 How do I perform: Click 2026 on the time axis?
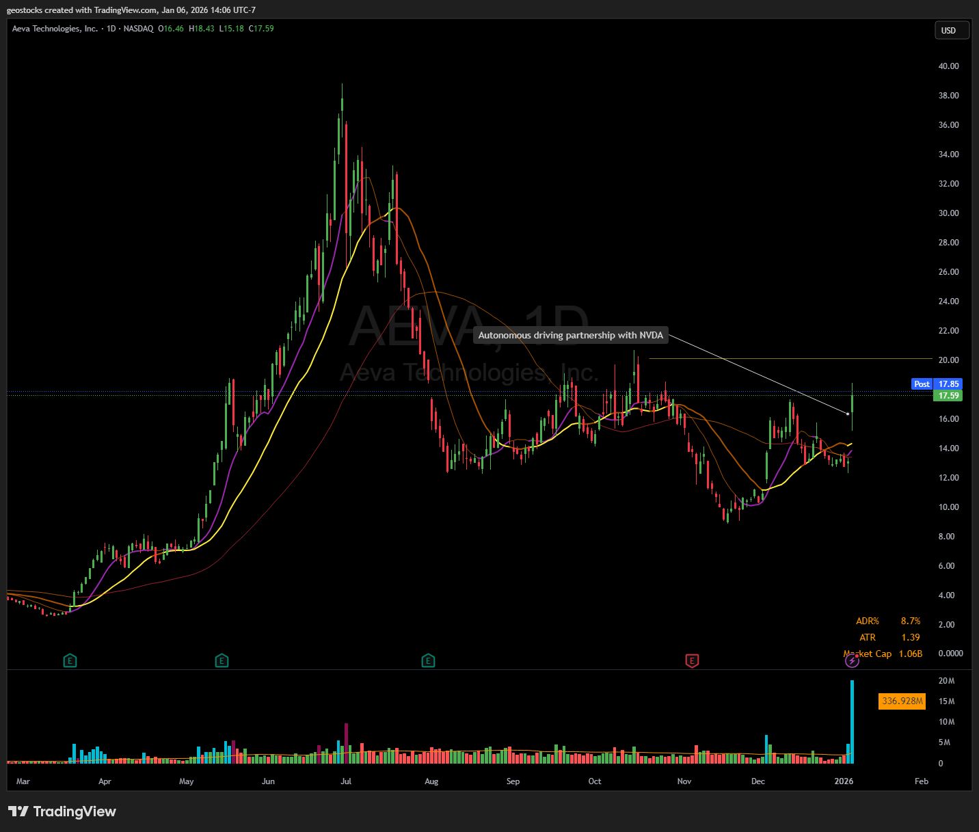click(844, 781)
